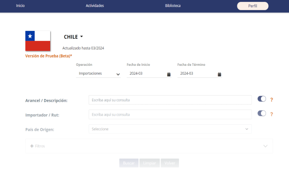Open the Biblioteca section
The height and width of the screenshot is (175, 289).
(x=173, y=6)
